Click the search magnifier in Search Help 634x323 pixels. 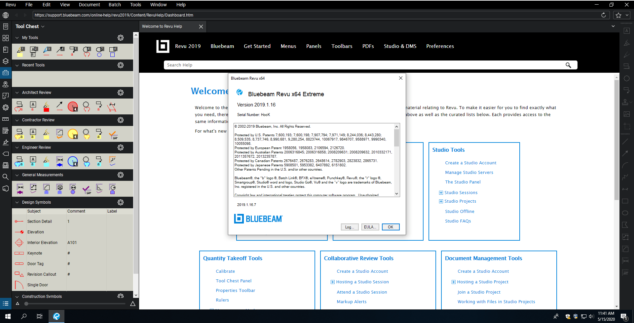click(568, 65)
